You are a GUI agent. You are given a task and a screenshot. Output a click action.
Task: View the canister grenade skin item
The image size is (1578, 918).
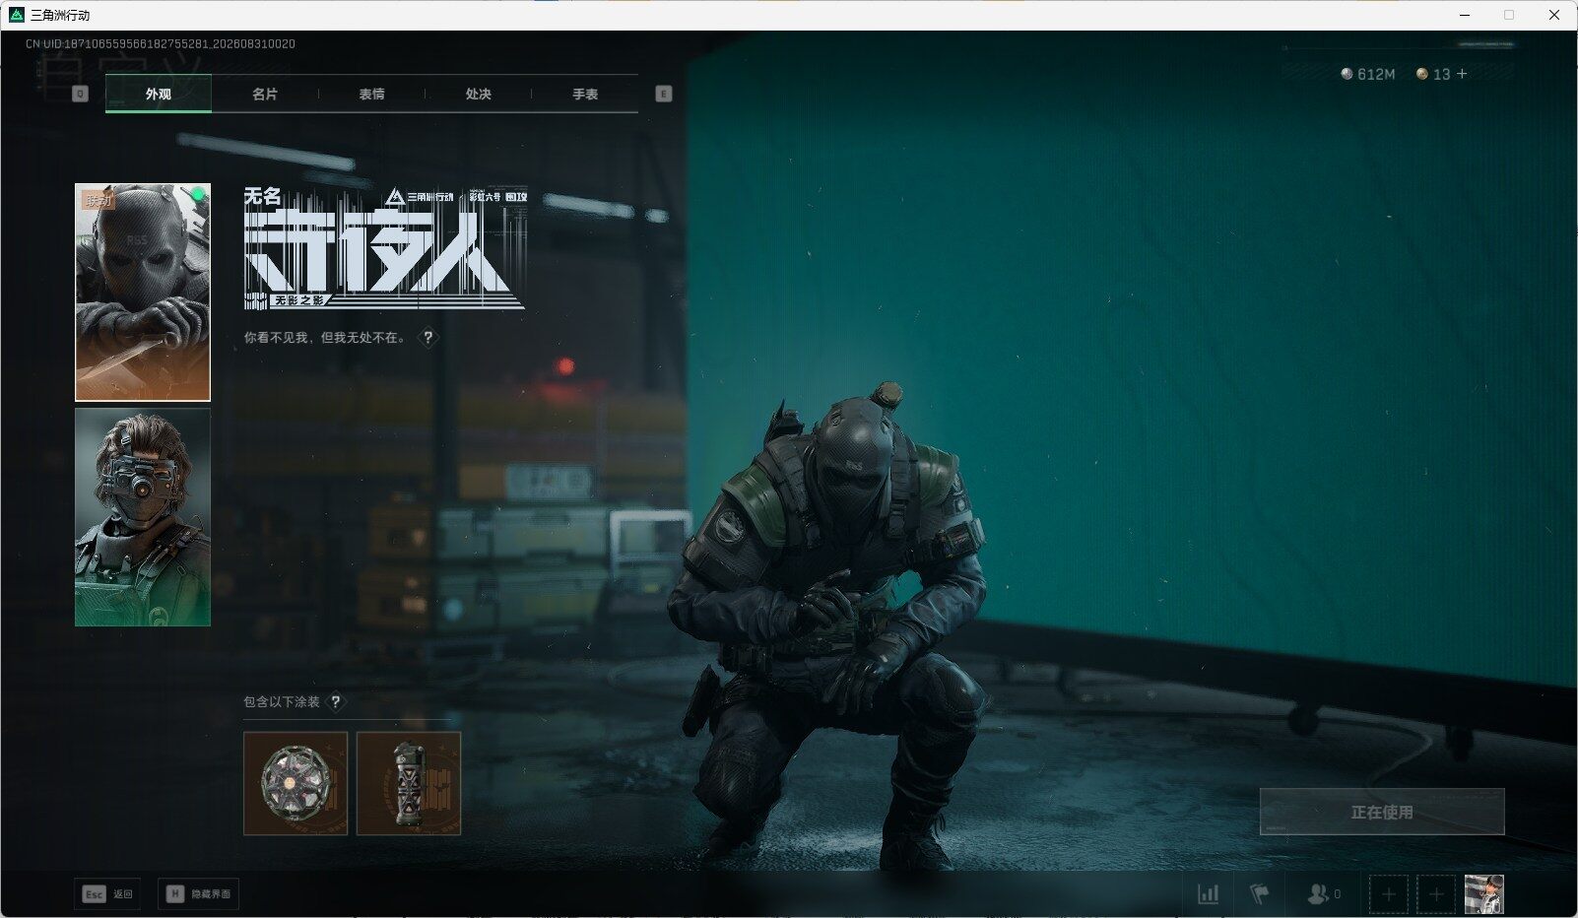click(409, 783)
